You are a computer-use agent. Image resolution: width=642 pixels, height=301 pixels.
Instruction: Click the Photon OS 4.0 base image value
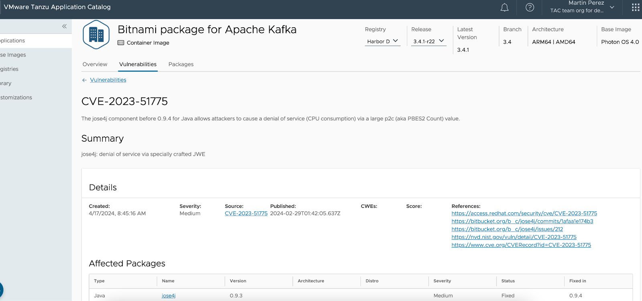(620, 42)
